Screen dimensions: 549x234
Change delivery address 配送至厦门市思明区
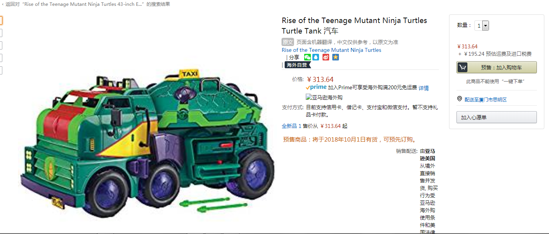tap(486, 99)
